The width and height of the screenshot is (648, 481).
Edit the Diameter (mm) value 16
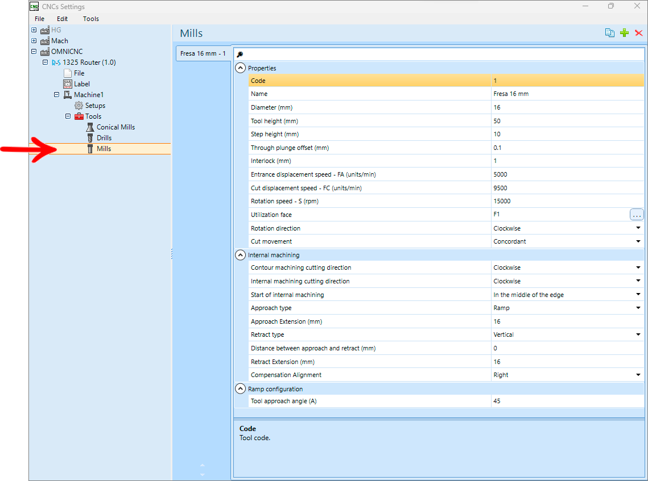(x=567, y=107)
